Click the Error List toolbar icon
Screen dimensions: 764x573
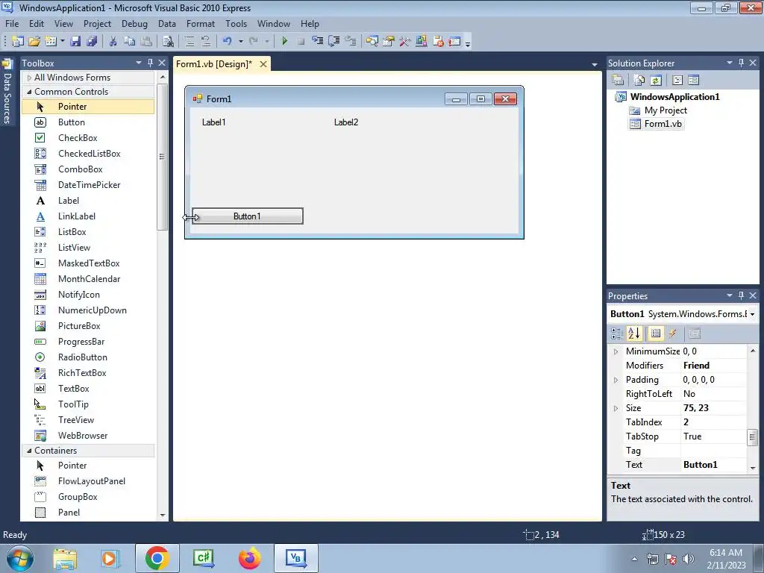437,42
